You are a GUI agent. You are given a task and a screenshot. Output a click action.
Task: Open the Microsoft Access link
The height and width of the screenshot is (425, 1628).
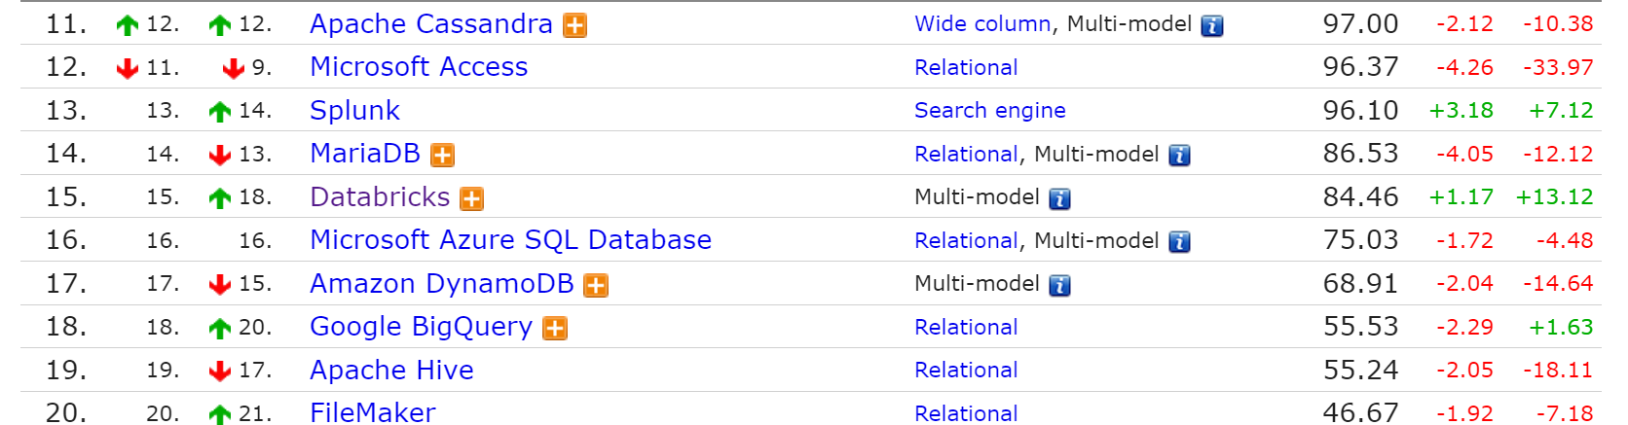(x=419, y=67)
